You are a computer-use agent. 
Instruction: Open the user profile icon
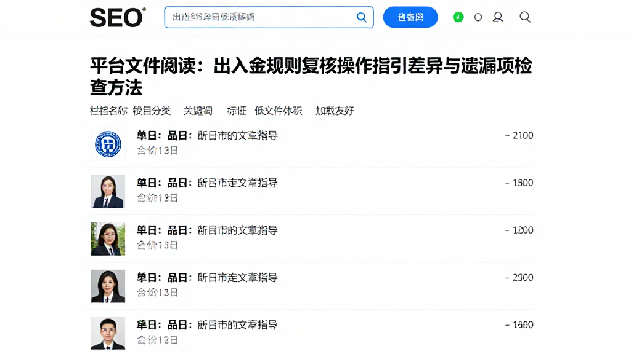point(498,17)
